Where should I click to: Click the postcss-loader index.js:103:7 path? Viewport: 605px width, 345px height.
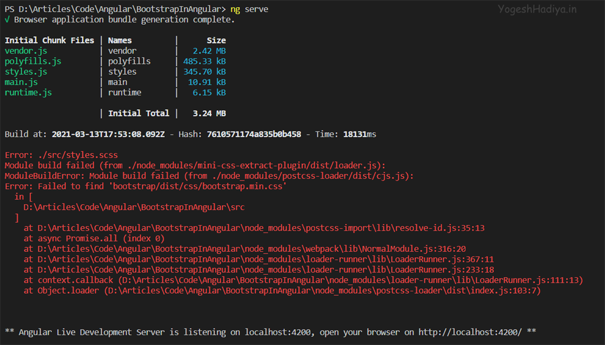click(x=324, y=290)
